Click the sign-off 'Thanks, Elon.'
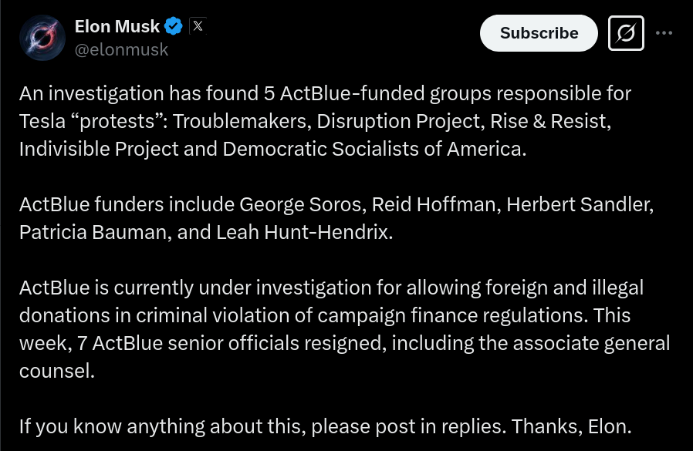 pyautogui.click(x=572, y=426)
